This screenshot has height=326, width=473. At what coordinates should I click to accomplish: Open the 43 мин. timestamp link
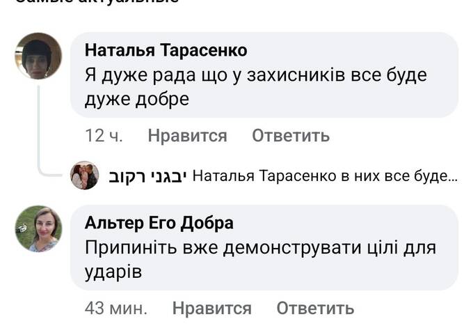[116, 308]
